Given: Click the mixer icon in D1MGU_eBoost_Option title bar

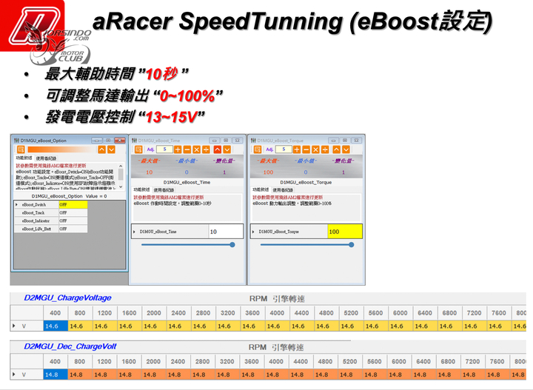Looking at the screenshot, I should click(16, 141).
